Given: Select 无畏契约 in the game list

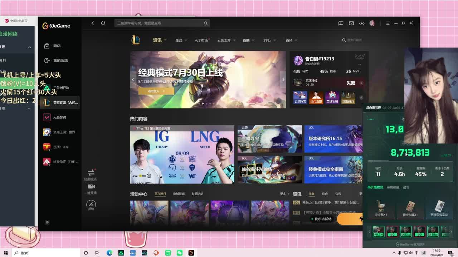Looking at the screenshot, I should (x=59, y=117).
